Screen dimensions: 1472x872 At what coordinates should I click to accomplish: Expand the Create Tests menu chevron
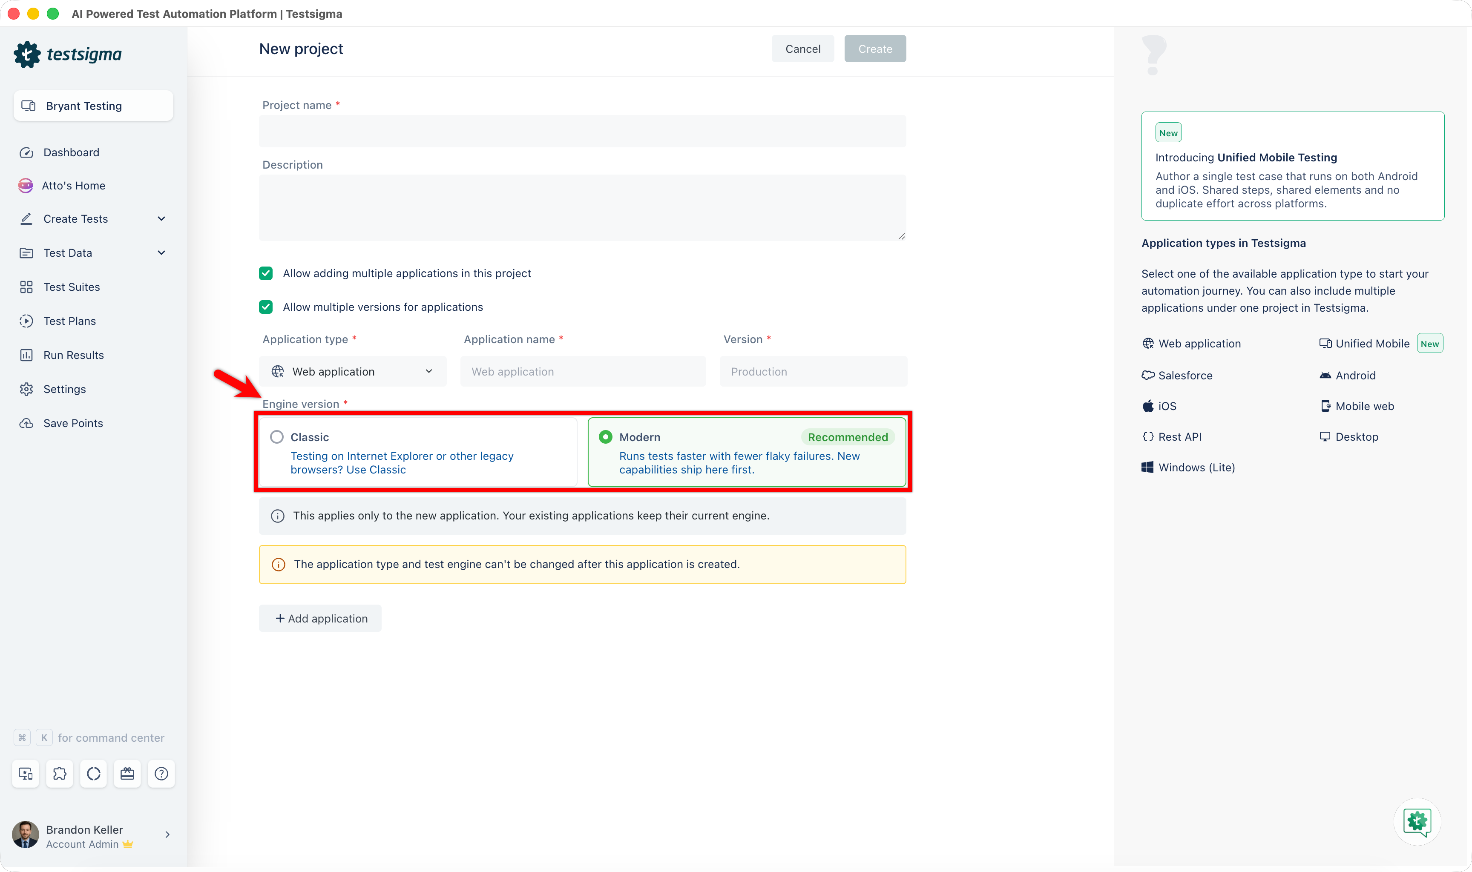click(161, 218)
